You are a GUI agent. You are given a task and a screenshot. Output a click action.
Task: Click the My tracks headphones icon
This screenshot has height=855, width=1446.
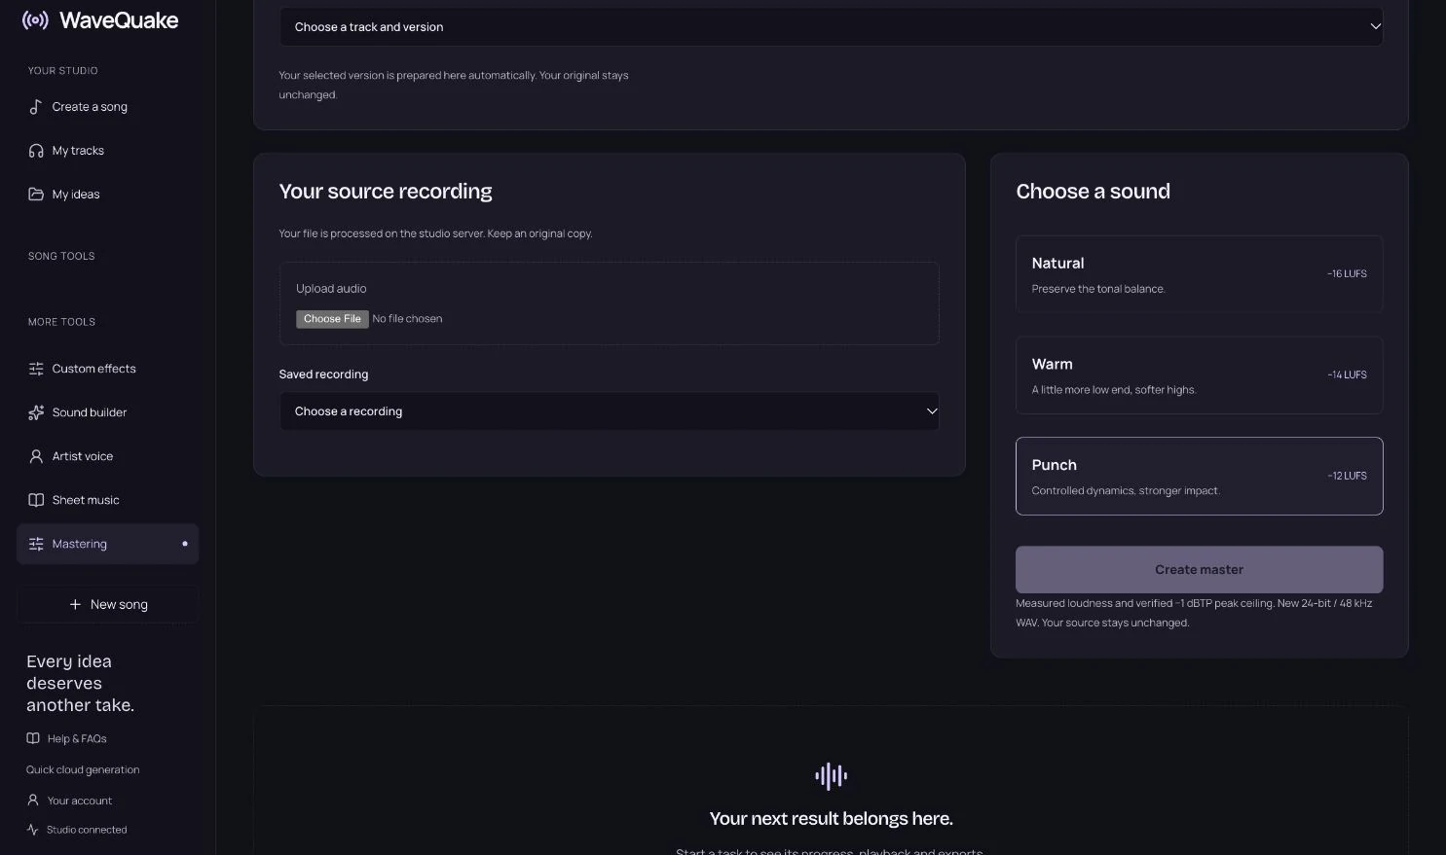click(x=36, y=151)
